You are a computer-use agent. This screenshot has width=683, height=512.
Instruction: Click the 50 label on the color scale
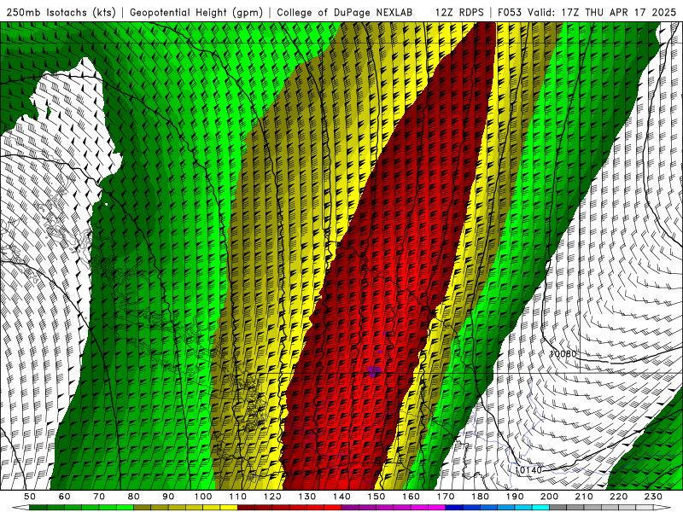tap(30, 497)
